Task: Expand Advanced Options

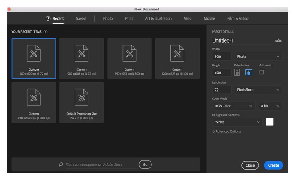Action: [226, 131]
